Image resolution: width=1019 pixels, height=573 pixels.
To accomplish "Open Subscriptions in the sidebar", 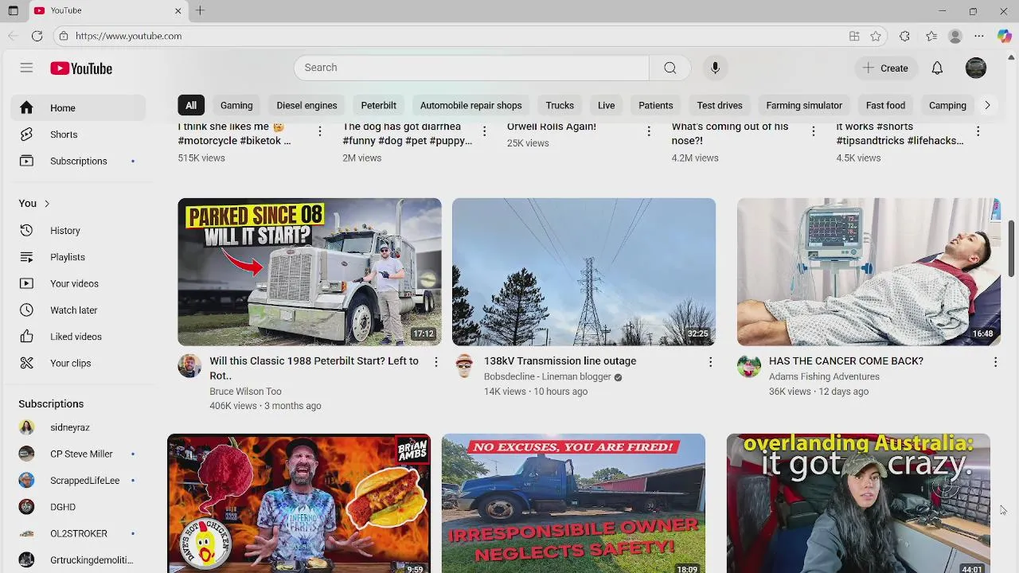I will 78,161.
